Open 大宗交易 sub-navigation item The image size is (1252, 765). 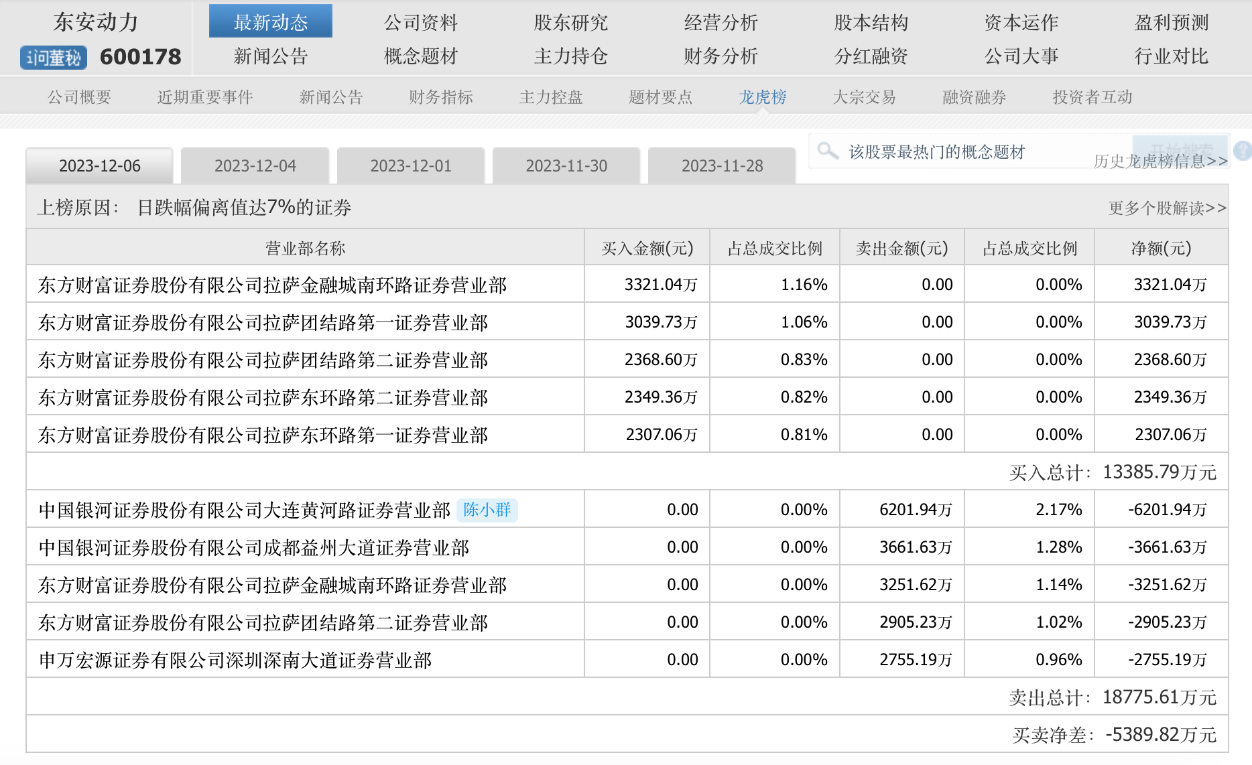pyautogui.click(x=864, y=97)
